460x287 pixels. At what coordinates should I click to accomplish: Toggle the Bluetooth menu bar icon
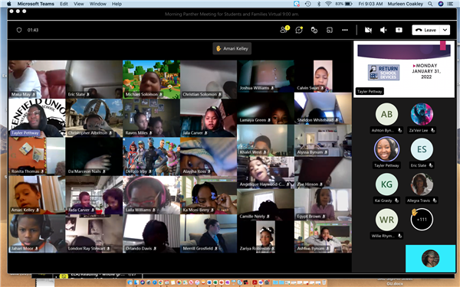(319, 4)
